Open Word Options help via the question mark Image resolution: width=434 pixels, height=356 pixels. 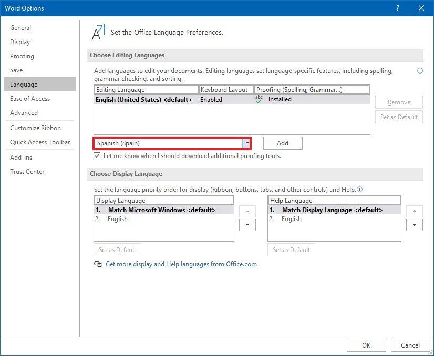pos(399,8)
